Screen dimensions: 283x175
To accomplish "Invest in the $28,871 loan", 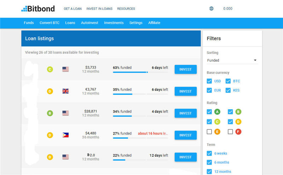I will [185, 113].
